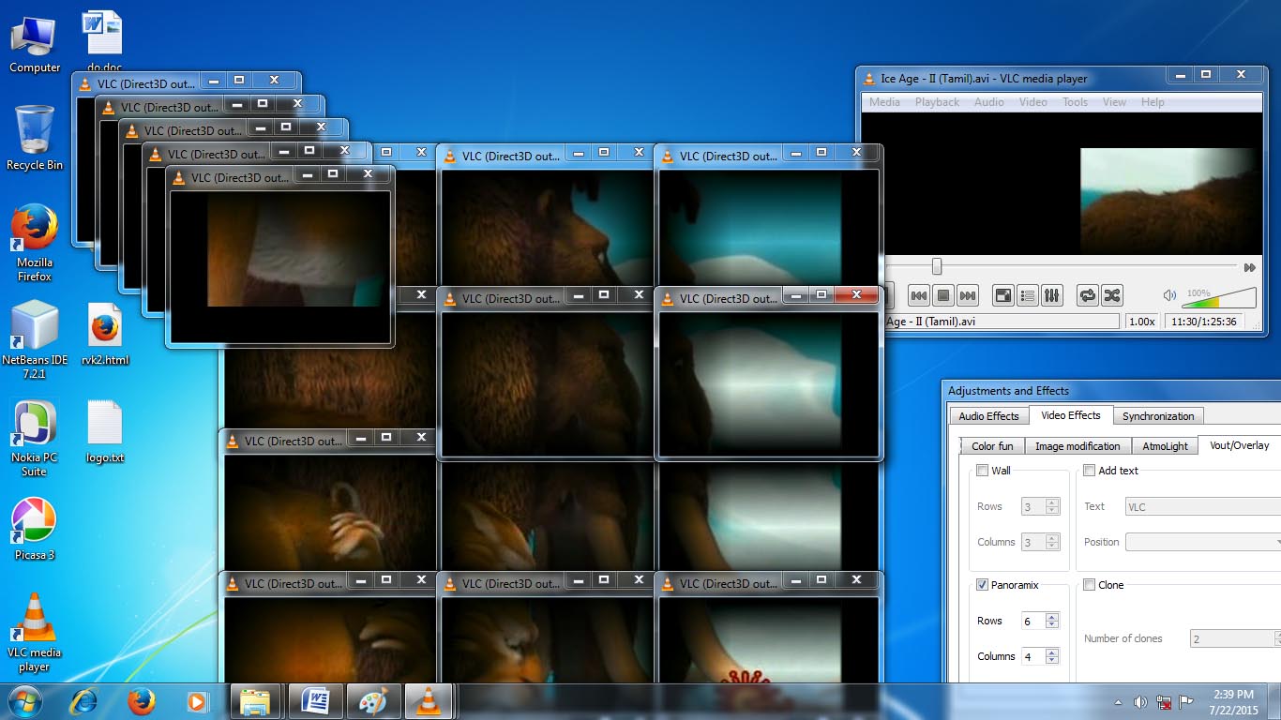
Task: Open the AtmoLight tab
Action: click(1165, 445)
